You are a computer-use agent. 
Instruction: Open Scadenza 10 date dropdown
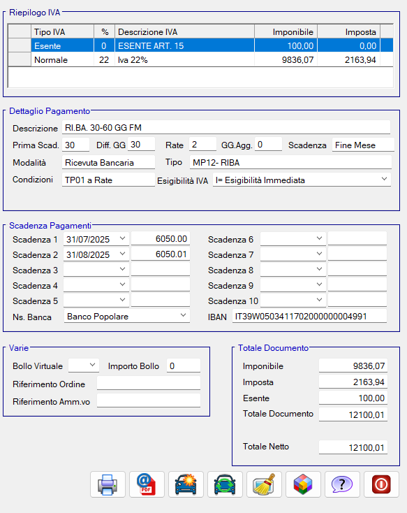[x=320, y=300]
